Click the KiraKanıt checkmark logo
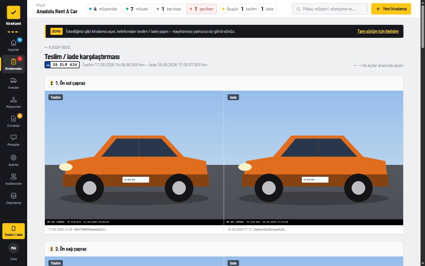The width and height of the screenshot is (425, 266). pyautogui.click(x=14, y=13)
